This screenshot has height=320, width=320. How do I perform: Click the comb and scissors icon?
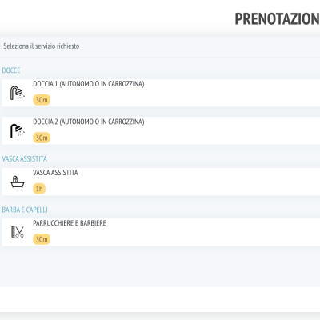18,232
